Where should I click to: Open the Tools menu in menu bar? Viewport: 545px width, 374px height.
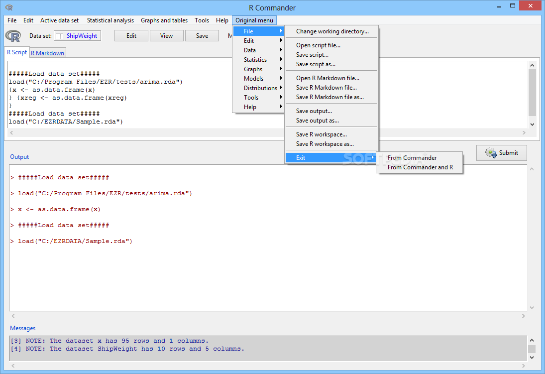(202, 20)
